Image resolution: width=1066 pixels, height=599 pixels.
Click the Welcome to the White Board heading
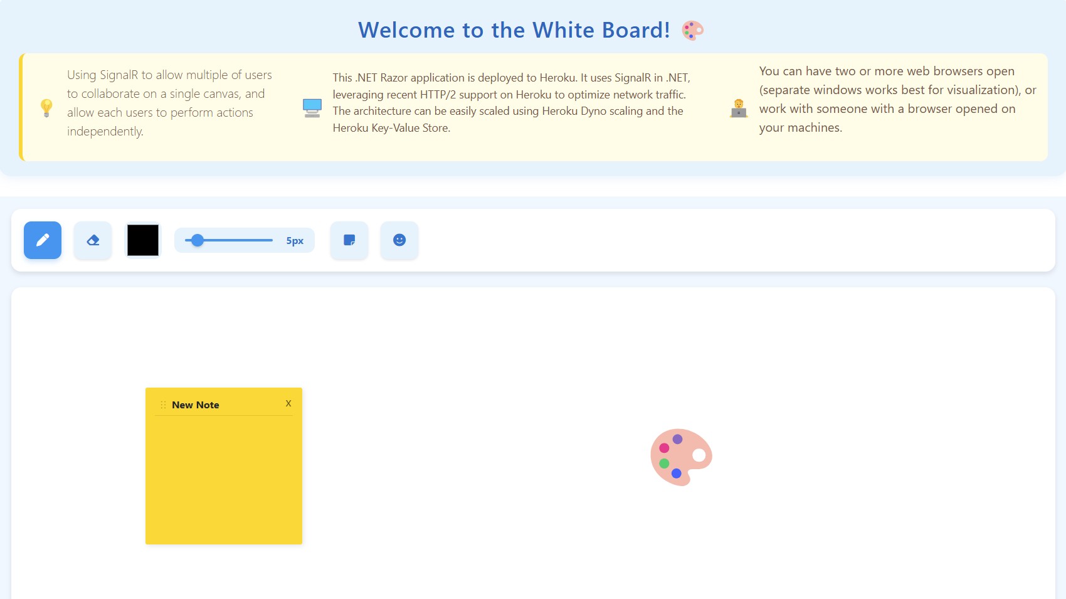[514, 29]
